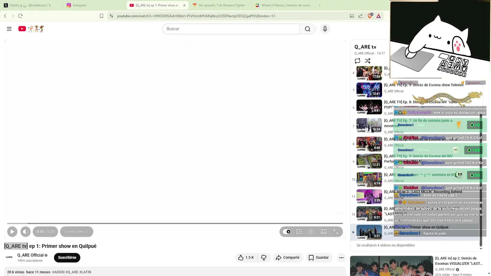Open the picture-in-picture/cast icon in the address bar
Image resolution: width=491 pixels, height=276 pixels.
pos(352,16)
